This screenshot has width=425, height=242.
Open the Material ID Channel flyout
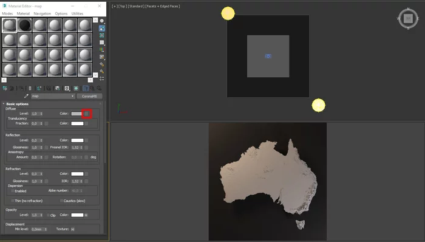pyautogui.click(x=67, y=88)
